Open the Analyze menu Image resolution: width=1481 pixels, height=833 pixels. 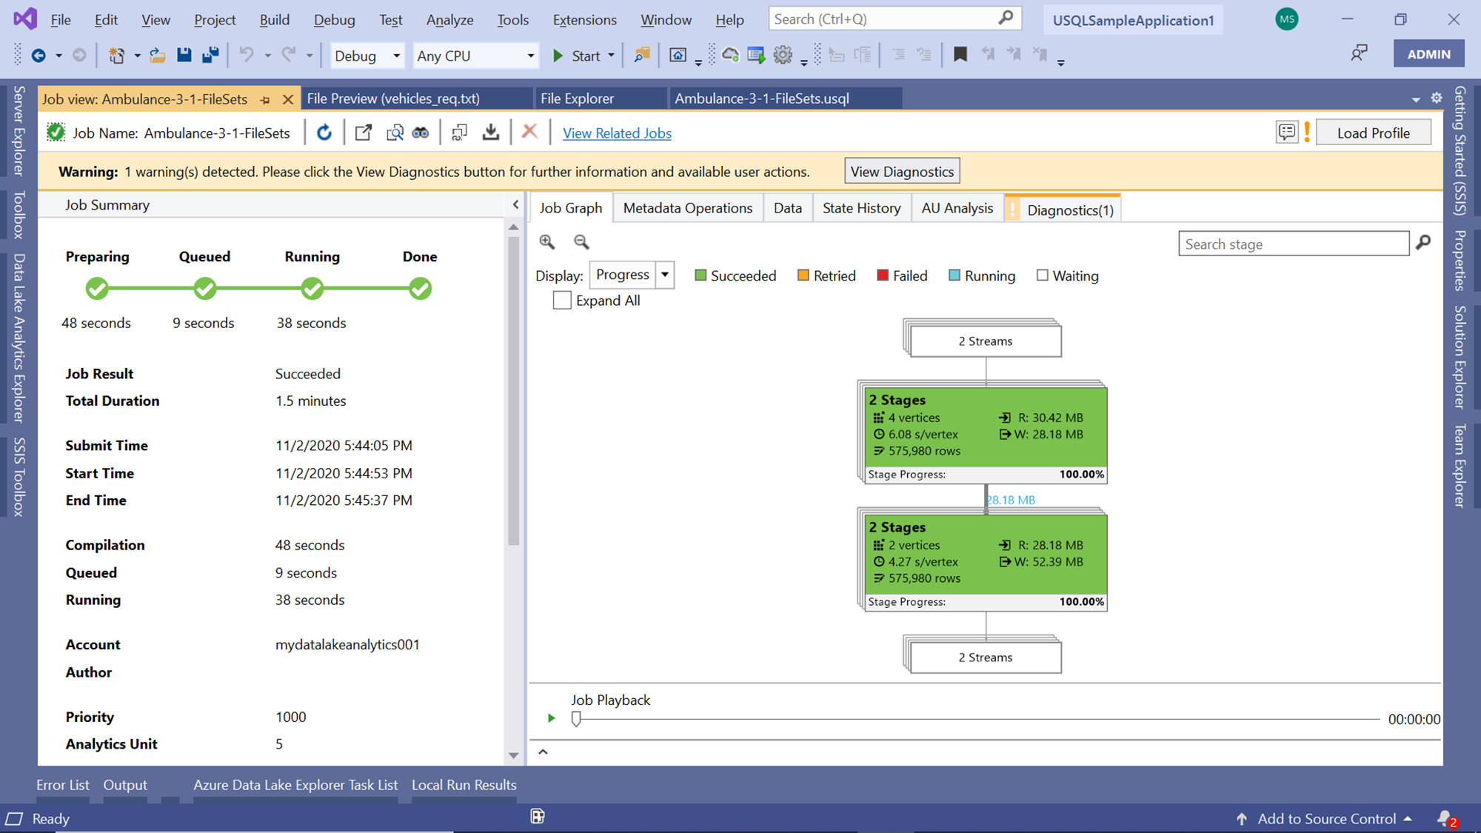point(449,20)
